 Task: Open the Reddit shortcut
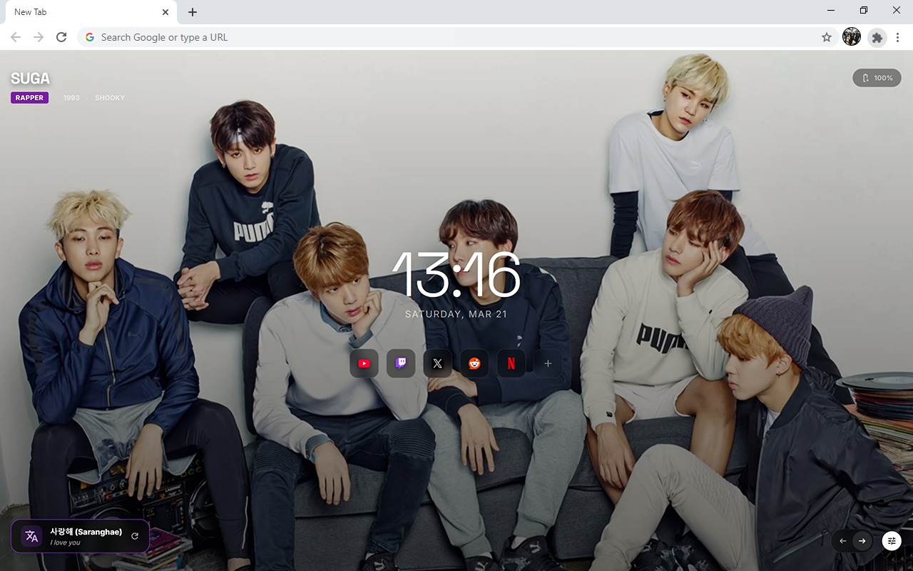point(474,363)
